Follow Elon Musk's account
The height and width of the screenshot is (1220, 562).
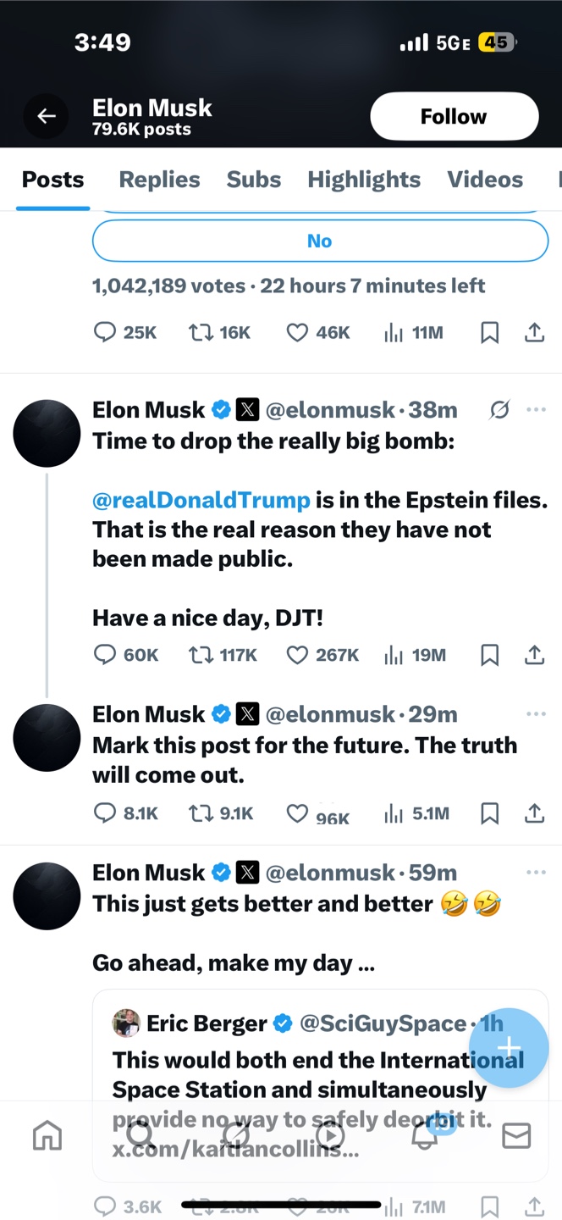[454, 116]
